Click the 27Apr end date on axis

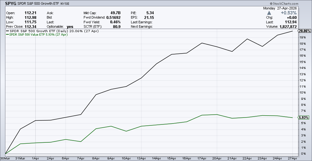pos(292,158)
